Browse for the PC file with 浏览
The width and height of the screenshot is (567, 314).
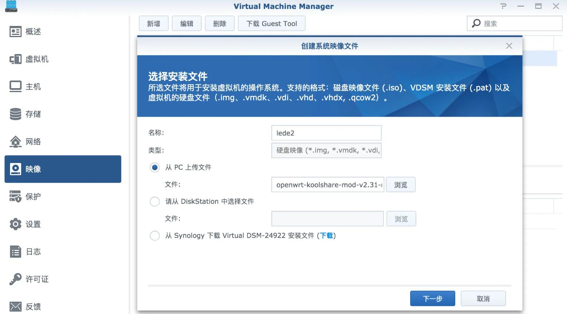[x=400, y=184]
